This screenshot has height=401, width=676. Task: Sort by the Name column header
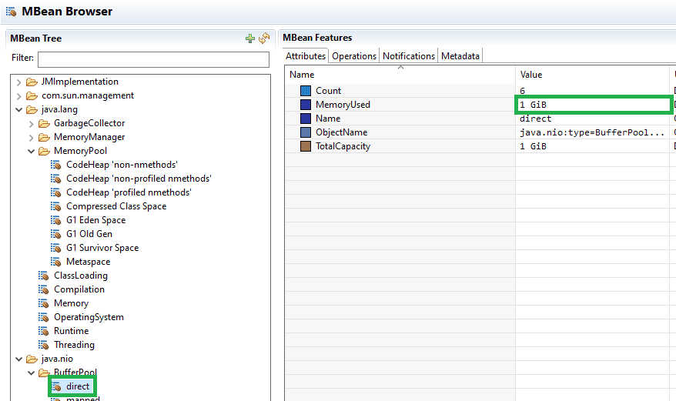coord(400,75)
